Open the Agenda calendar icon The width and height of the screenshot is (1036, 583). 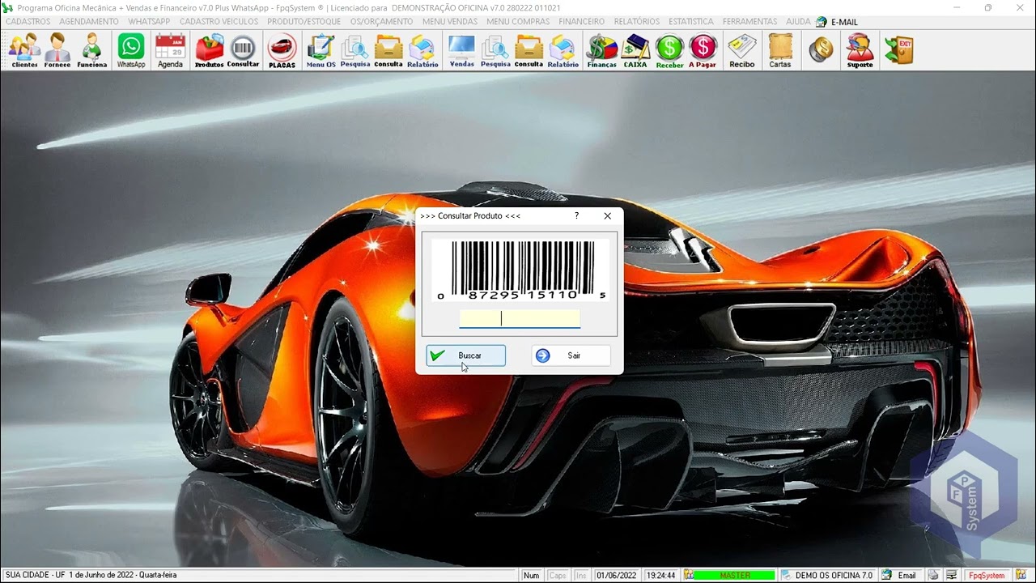(x=170, y=50)
